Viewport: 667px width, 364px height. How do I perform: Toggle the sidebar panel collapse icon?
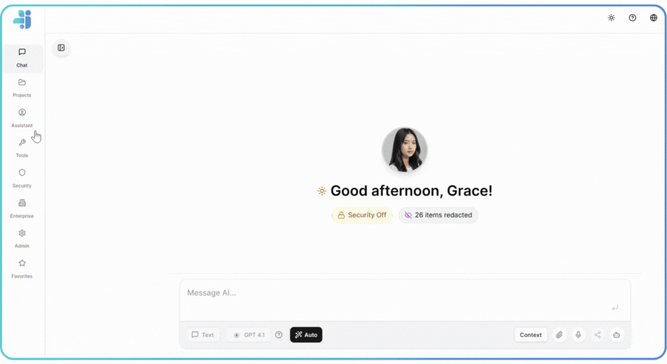(61, 48)
